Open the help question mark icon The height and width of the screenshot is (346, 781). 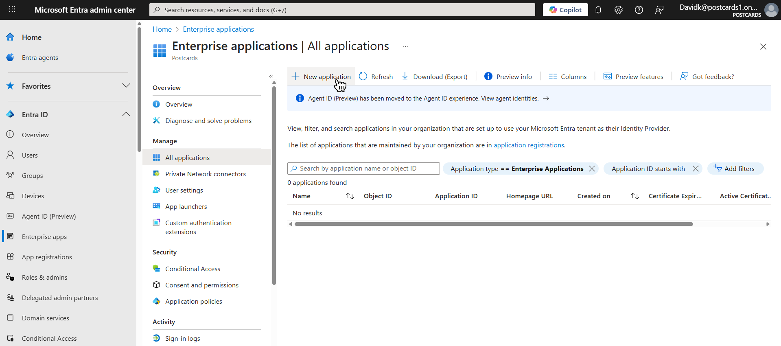point(639,10)
